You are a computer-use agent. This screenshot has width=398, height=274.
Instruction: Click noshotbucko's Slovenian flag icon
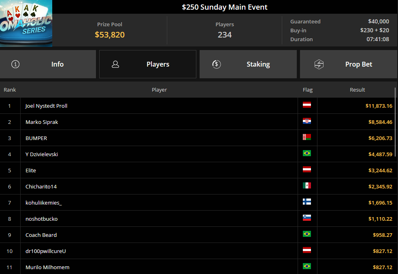(x=306, y=218)
